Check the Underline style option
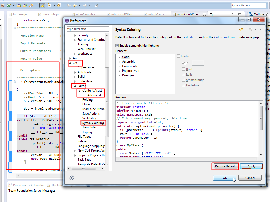Viewport: 270px width, 202px height. pos(184,85)
